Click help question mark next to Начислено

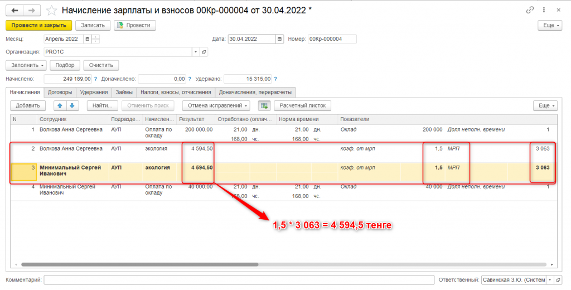pos(95,79)
